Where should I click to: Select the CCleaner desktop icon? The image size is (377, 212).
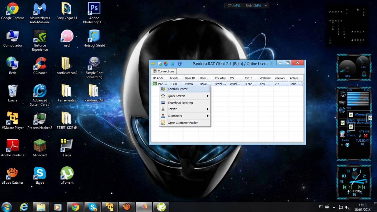pyautogui.click(x=40, y=66)
